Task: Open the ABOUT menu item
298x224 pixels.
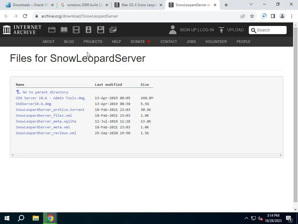Action: click(x=49, y=41)
